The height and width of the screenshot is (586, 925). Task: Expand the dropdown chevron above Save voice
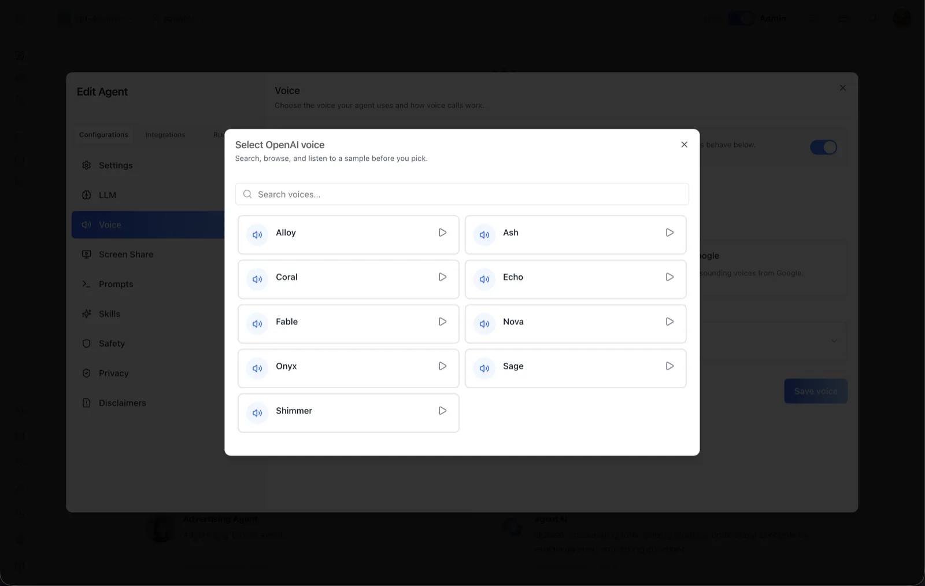834,341
